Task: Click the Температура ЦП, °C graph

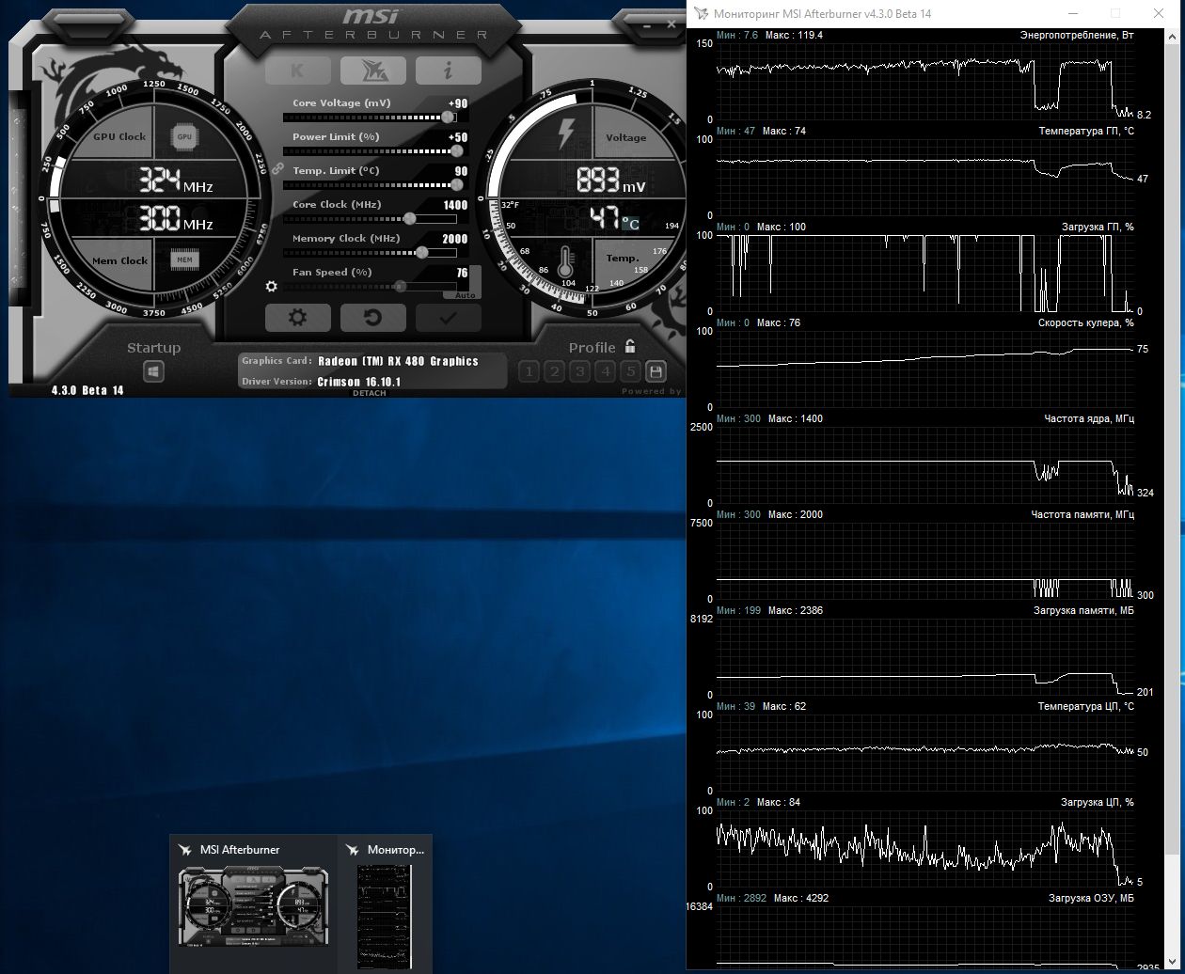Action: pyautogui.click(x=925, y=753)
